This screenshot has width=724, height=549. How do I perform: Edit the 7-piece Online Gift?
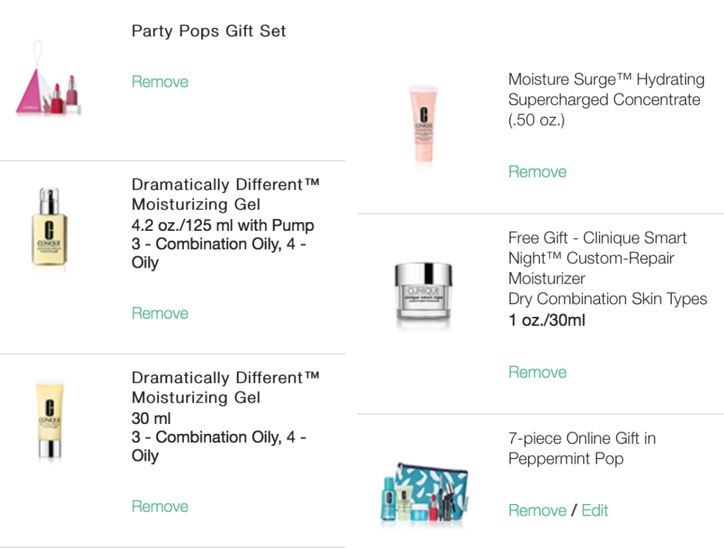click(x=595, y=511)
